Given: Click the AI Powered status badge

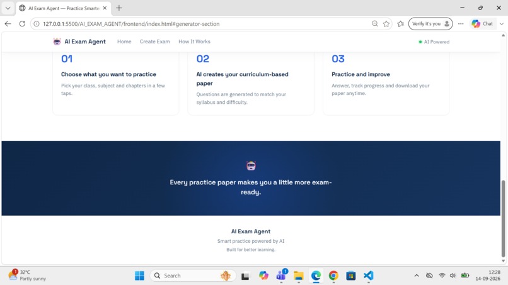Looking at the screenshot, I should tap(434, 42).
